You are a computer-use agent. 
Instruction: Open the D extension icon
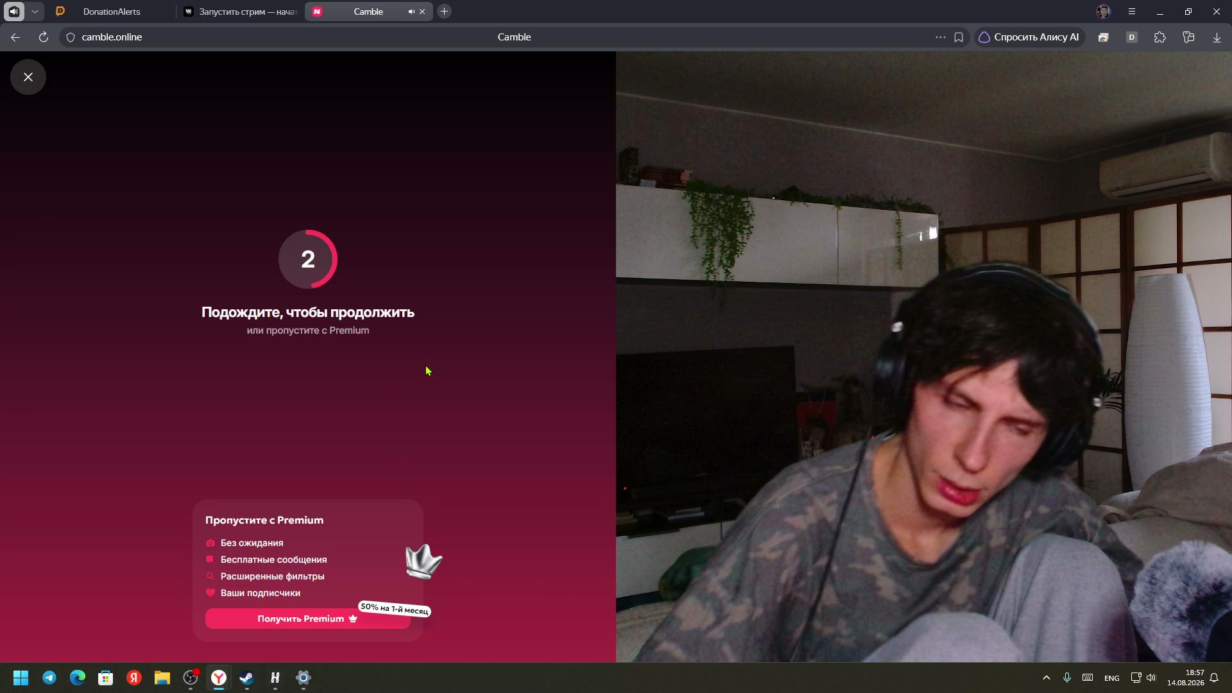[1132, 37]
